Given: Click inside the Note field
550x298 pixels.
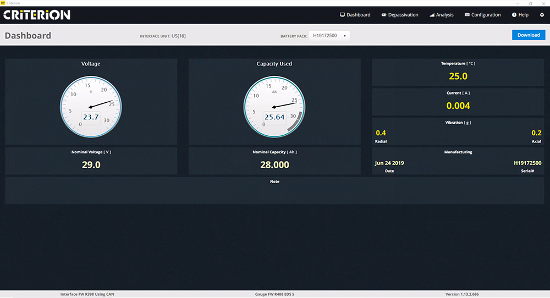Looking at the screenshot, I should 274,192.
